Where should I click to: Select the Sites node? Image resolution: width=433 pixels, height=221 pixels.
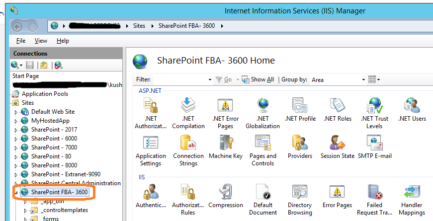28,103
